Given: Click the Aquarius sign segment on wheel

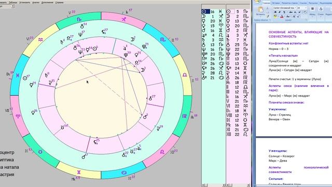Looking at the screenshot, I should (40, 39).
